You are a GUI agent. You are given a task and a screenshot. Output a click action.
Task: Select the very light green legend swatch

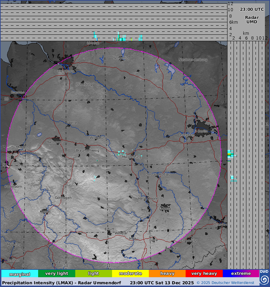click(56, 273)
